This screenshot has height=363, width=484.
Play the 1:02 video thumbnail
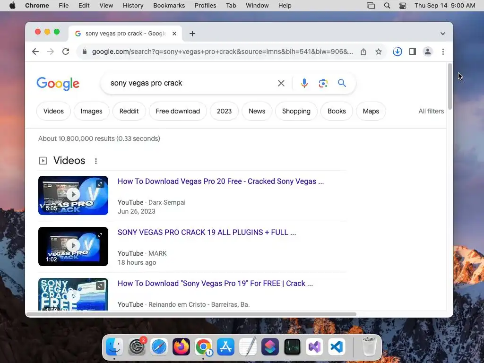[x=73, y=246]
